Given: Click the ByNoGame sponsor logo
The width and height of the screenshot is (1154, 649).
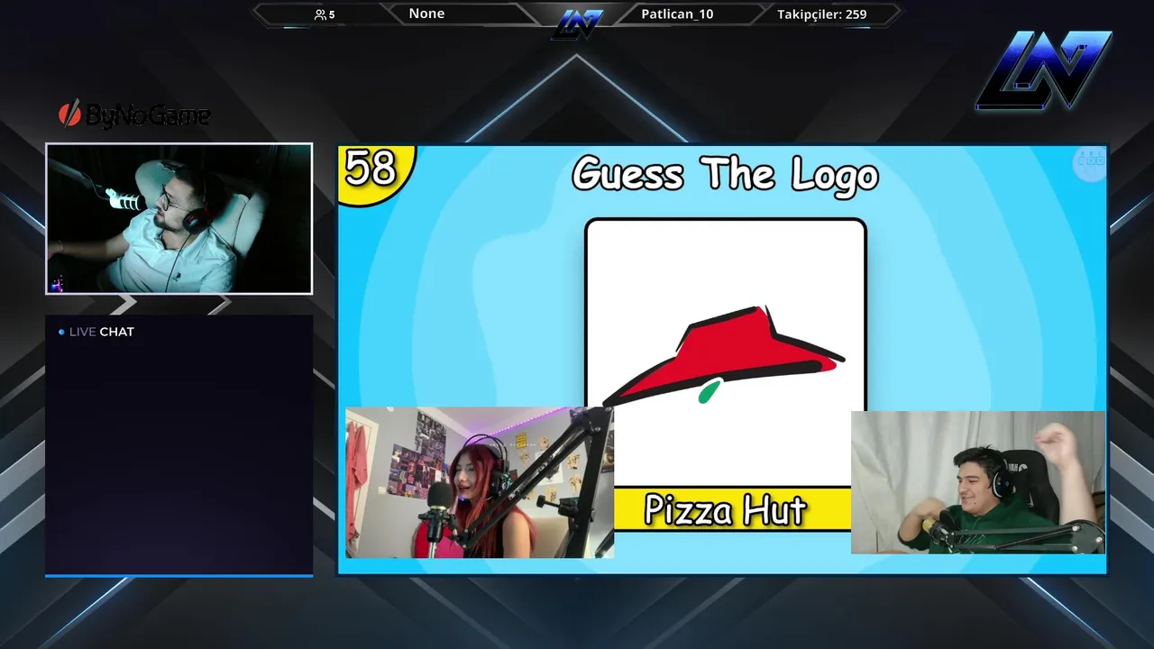Looking at the screenshot, I should 134,114.
